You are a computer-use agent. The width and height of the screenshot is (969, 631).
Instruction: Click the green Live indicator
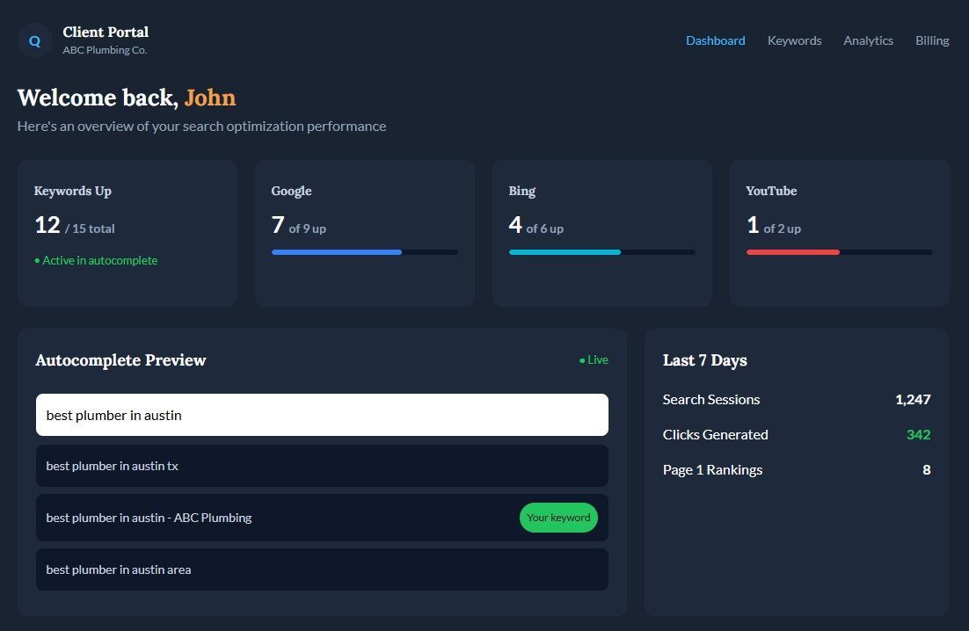(x=594, y=360)
